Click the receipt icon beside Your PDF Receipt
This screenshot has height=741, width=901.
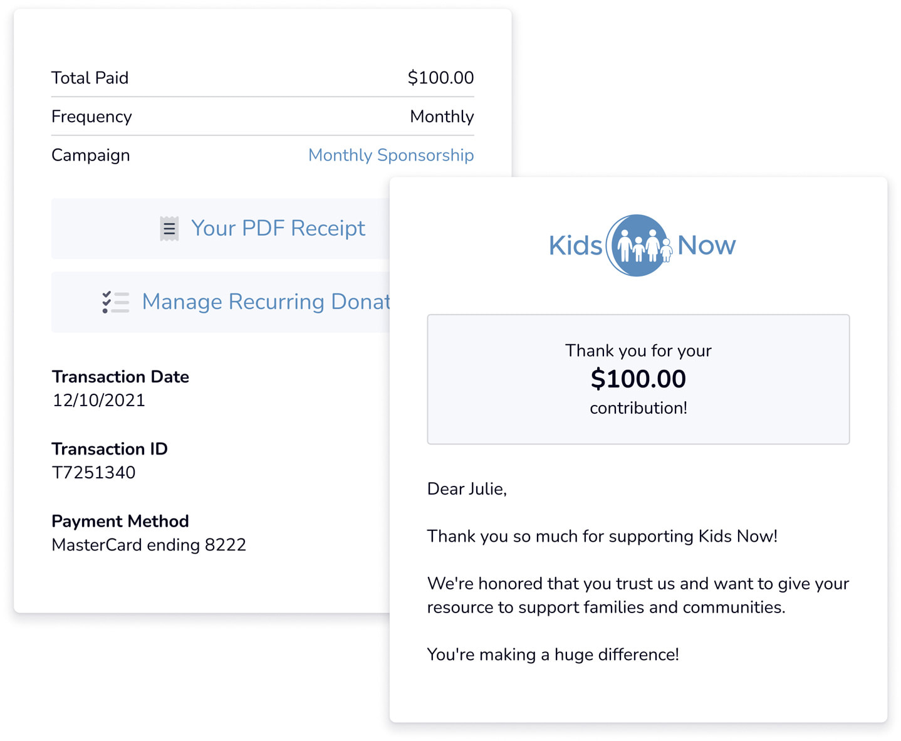(x=169, y=229)
